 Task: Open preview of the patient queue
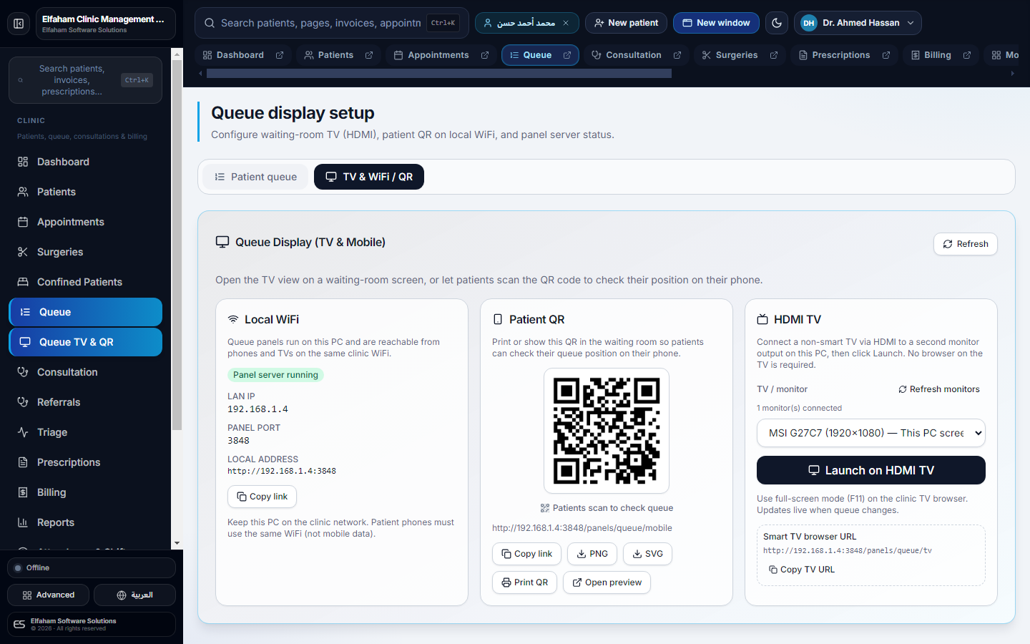tap(607, 582)
